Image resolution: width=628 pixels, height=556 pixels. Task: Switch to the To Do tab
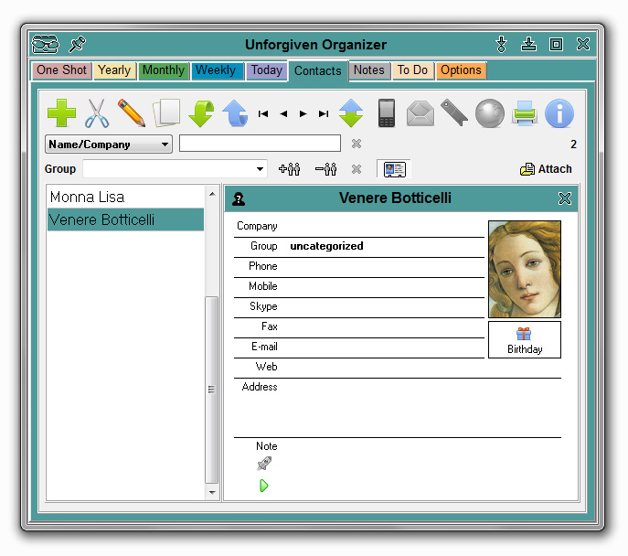tap(412, 70)
